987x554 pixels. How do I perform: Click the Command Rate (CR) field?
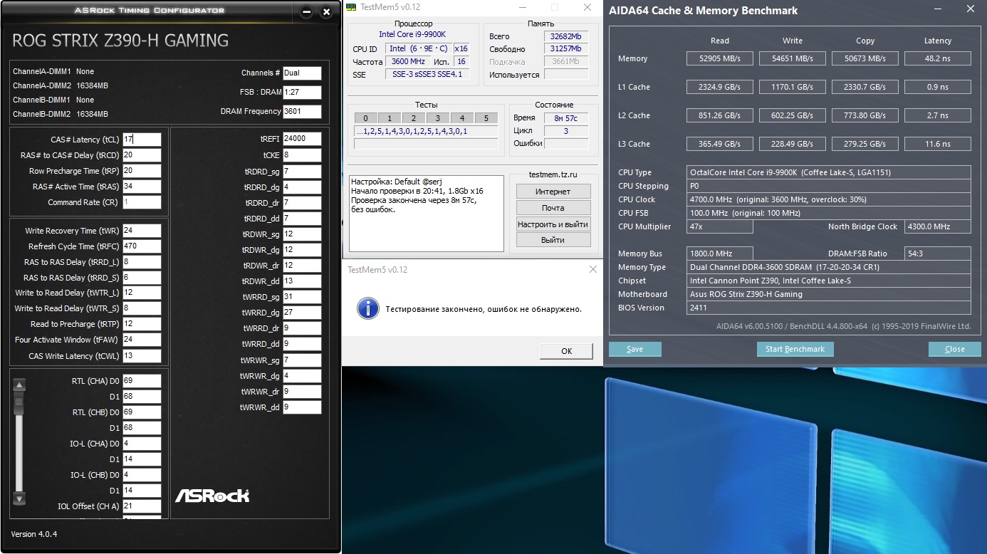click(x=142, y=202)
